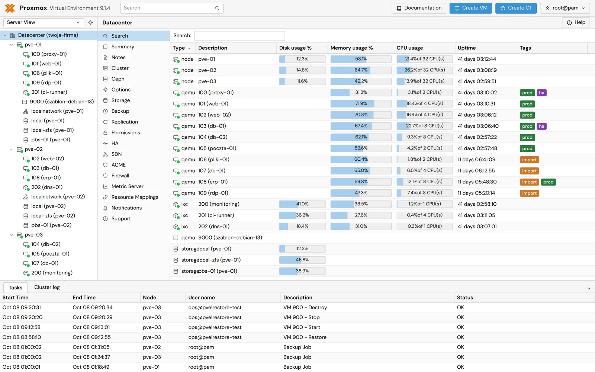Image resolution: width=595 pixels, height=372 pixels.
Task: Switch to the Tasks tab
Action: click(16, 288)
